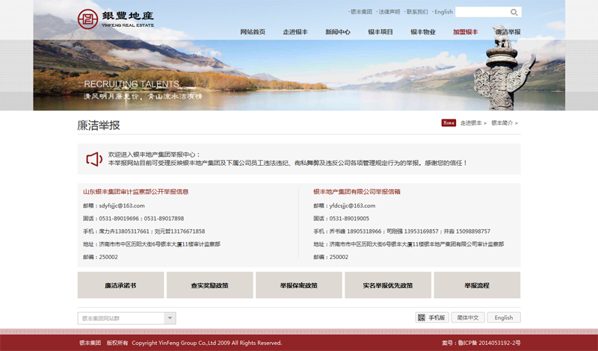Click the search magnifier icon

(514, 12)
